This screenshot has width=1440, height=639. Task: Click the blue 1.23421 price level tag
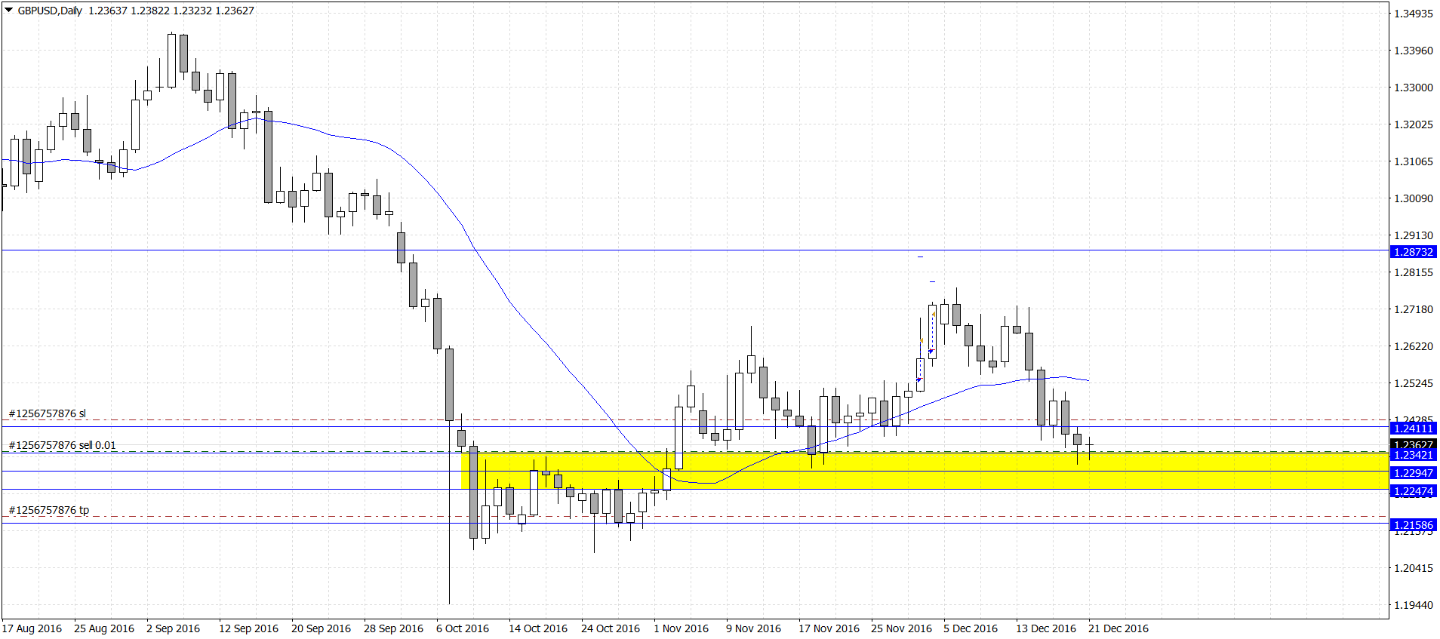pyautogui.click(x=1413, y=455)
